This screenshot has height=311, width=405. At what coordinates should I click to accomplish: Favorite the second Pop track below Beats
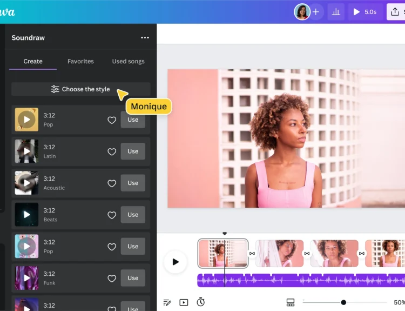point(112,247)
